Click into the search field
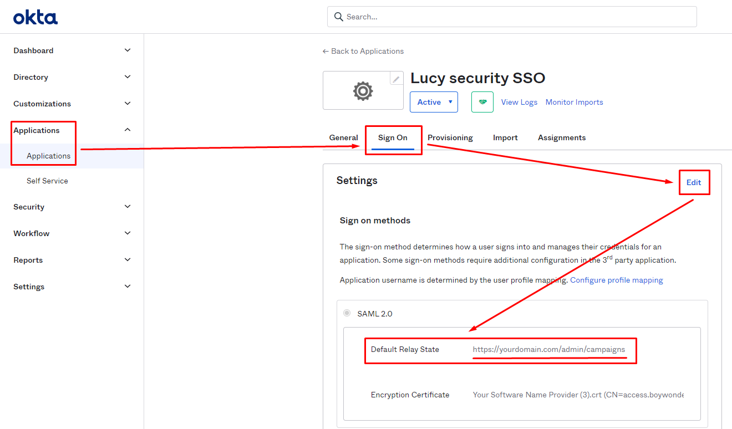Viewport: 732px width, 429px height. pos(512,17)
